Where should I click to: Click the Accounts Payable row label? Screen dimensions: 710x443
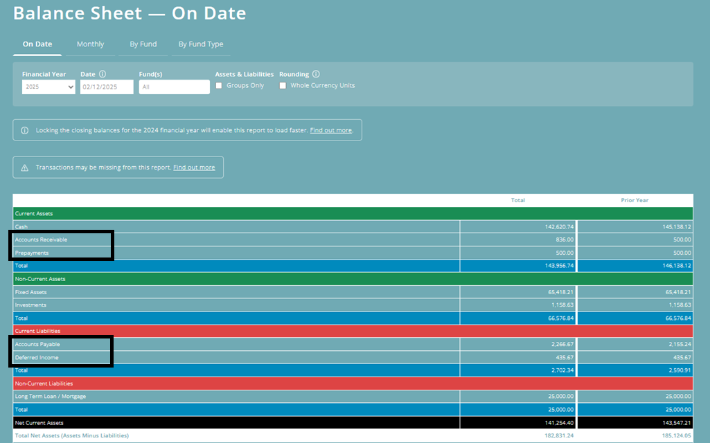tap(37, 344)
